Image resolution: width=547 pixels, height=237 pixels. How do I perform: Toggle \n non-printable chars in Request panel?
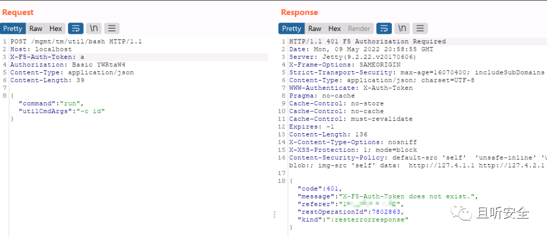(94, 28)
